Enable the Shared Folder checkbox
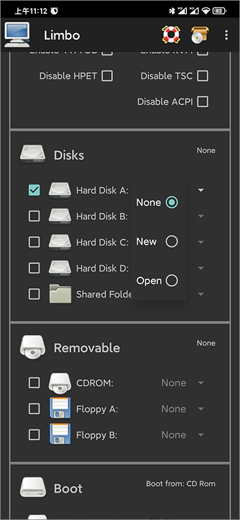Screen dimensions: 240x520 34,294
